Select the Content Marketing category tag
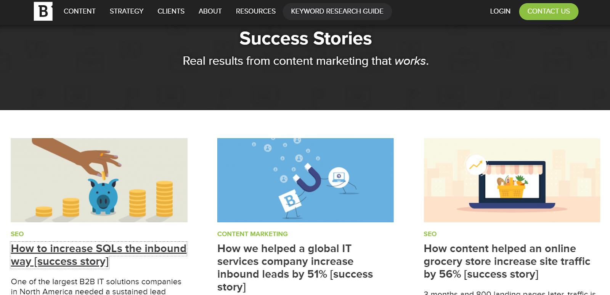 (252, 234)
